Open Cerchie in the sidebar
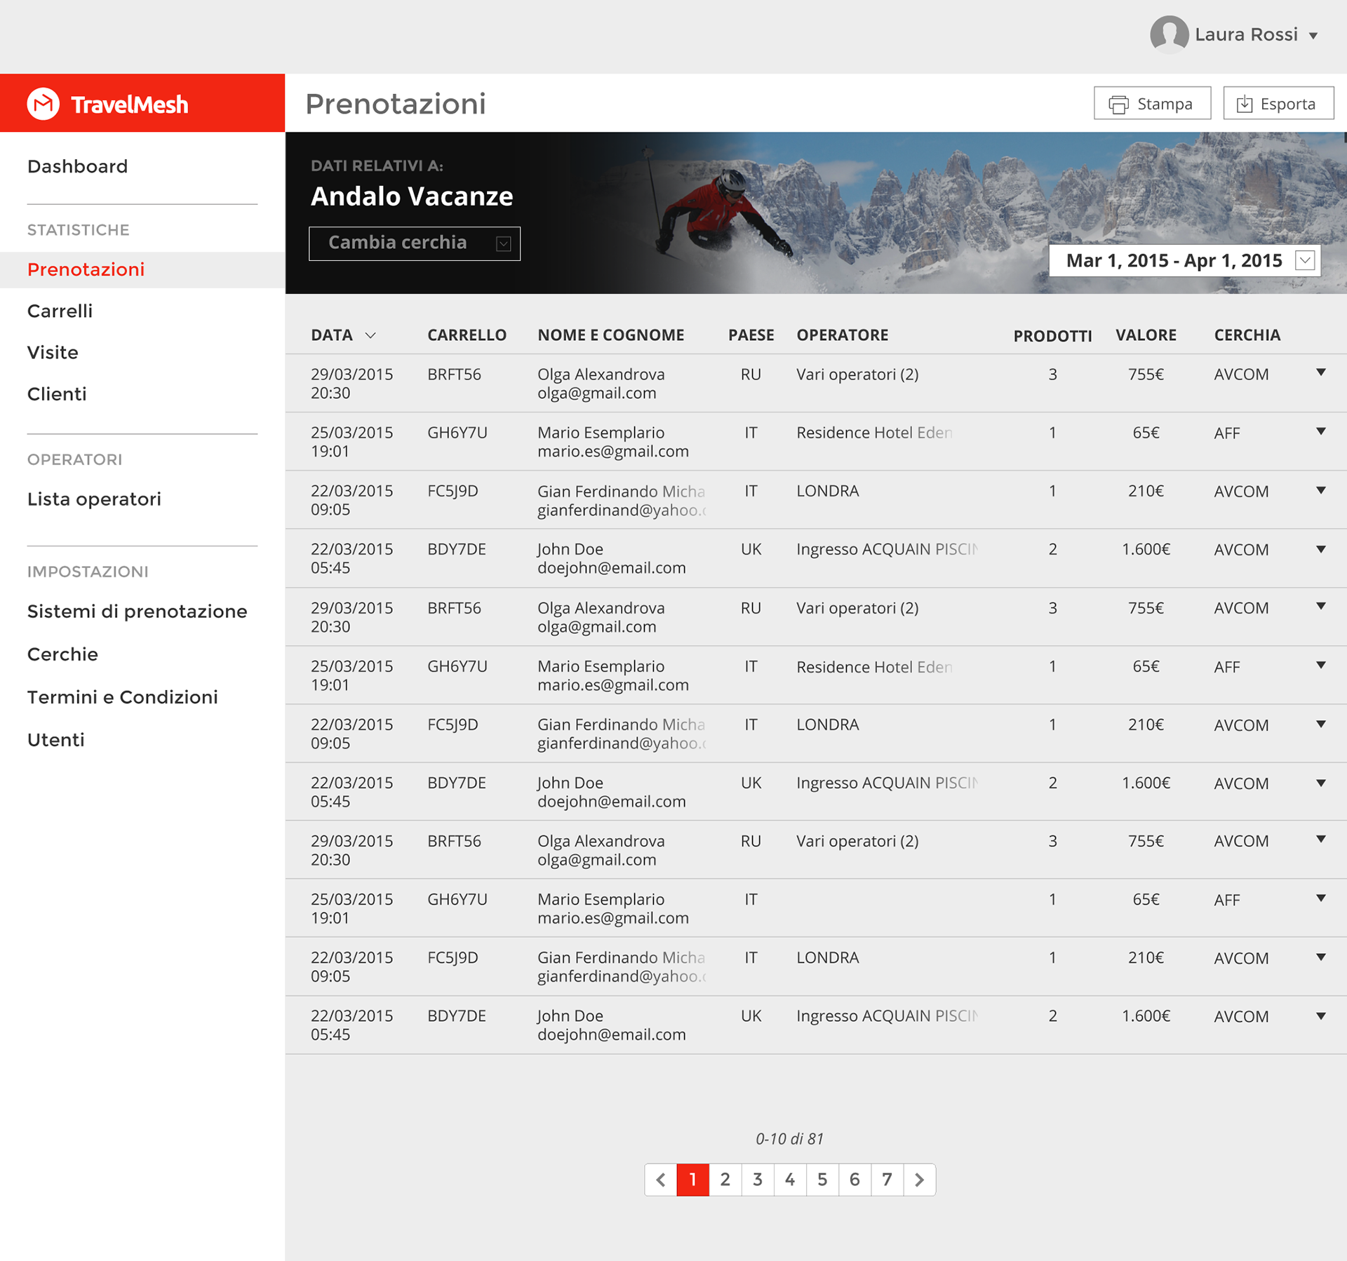The width and height of the screenshot is (1347, 1261). pyautogui.click(x=62, y=654)
